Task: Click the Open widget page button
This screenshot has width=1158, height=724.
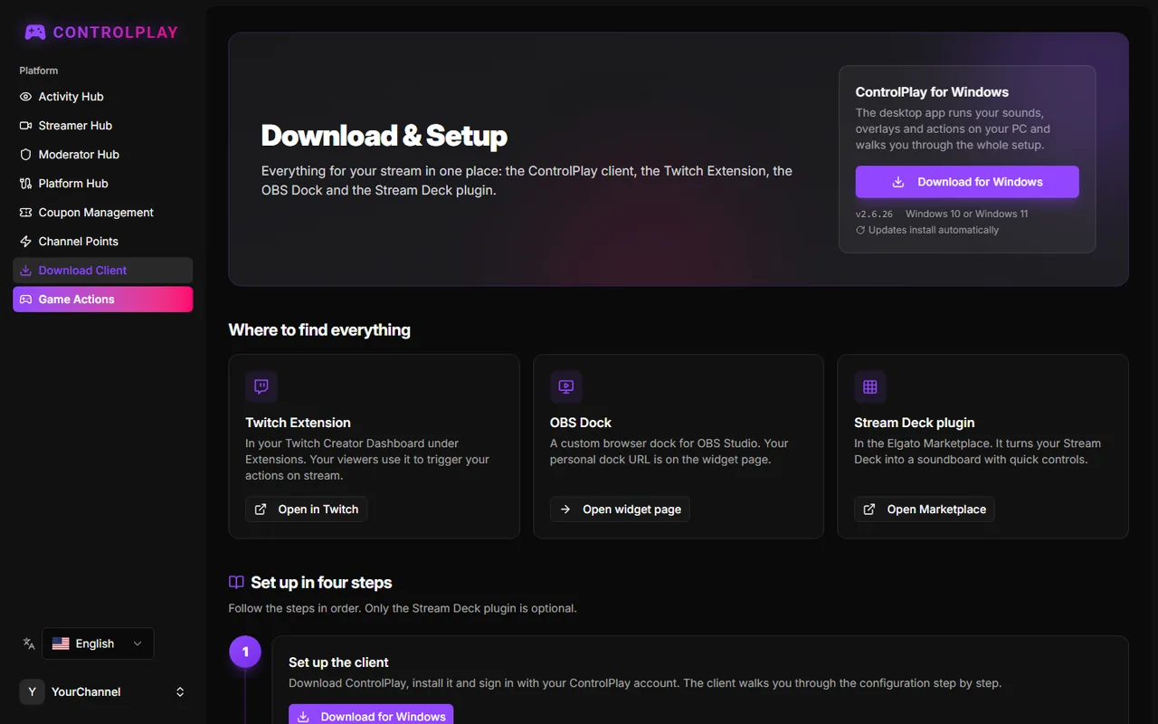Action: point(620,510)
